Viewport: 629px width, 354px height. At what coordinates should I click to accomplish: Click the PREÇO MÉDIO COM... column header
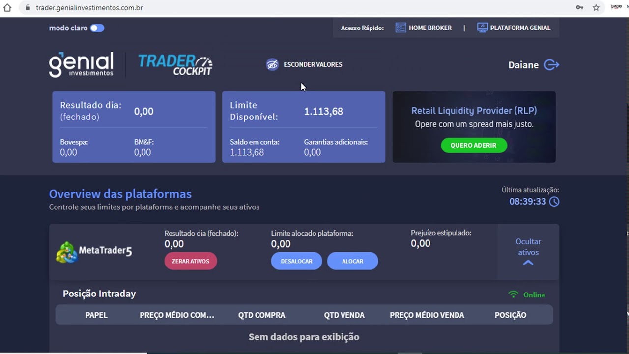[x=177, y=315]
